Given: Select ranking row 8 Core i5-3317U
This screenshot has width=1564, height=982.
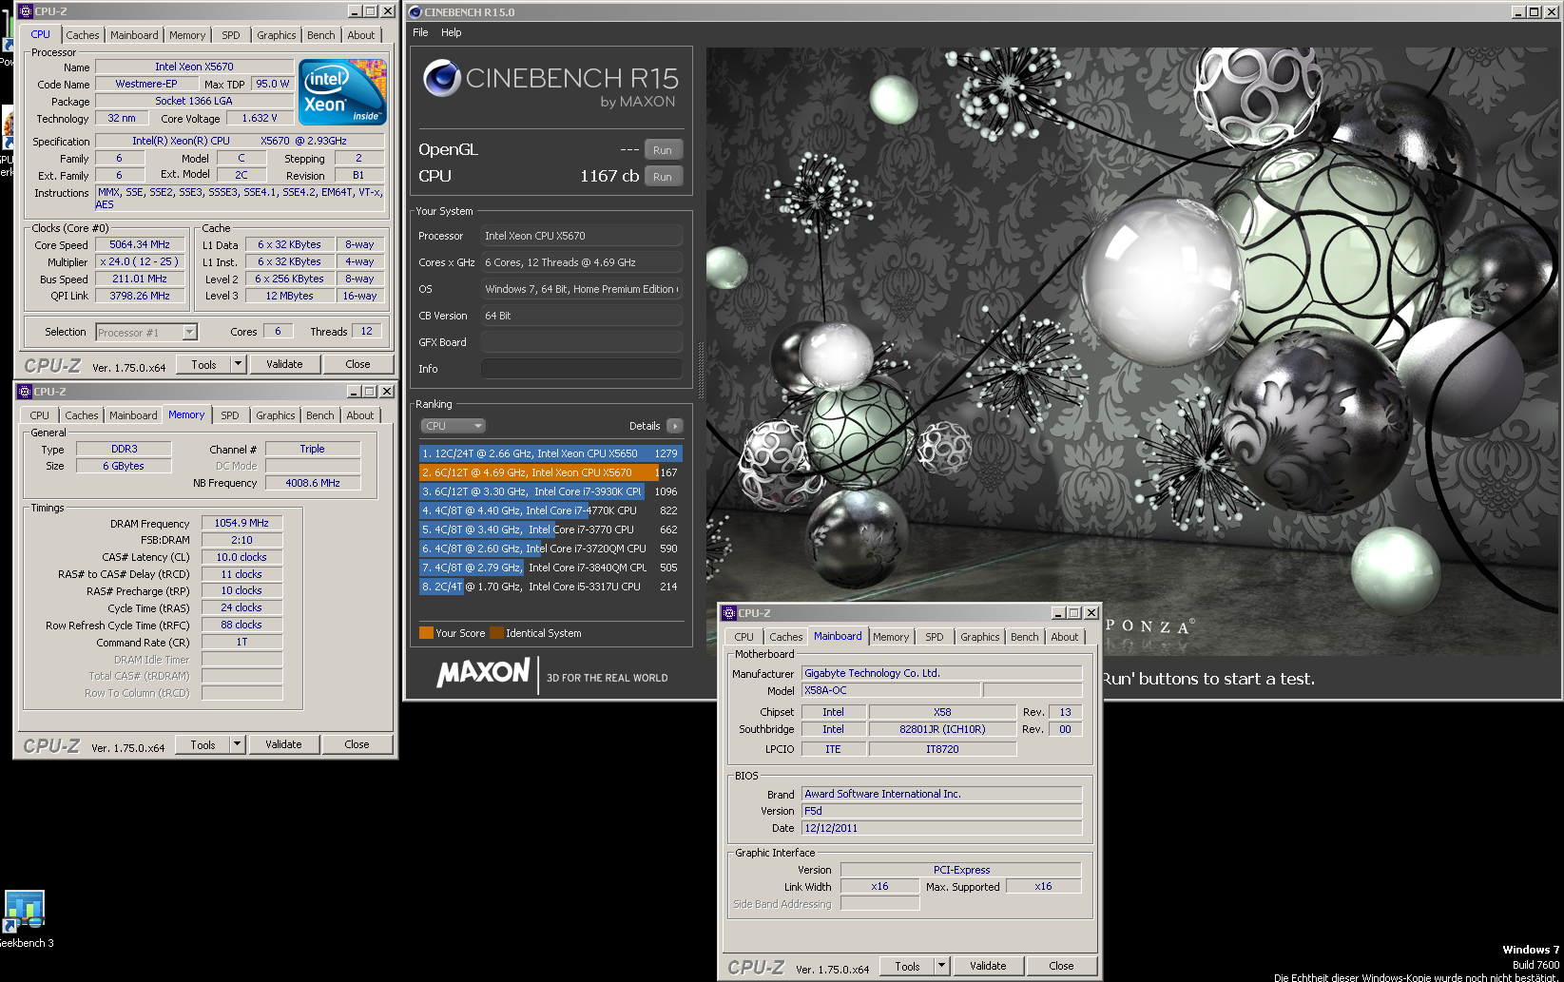Looking at the screenshot, I should (550, 587).
